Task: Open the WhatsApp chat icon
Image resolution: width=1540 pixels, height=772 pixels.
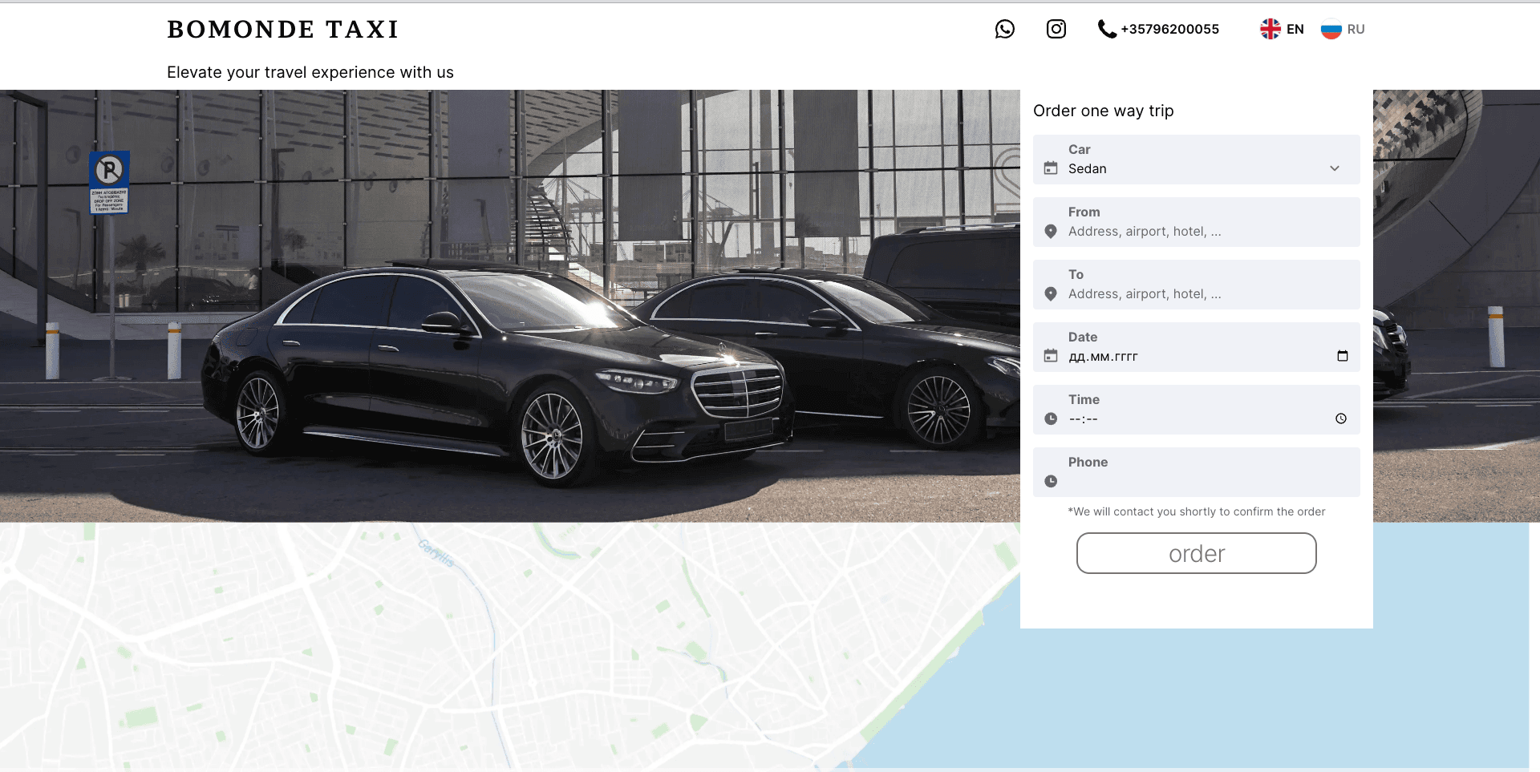Action: (1004, 30)
